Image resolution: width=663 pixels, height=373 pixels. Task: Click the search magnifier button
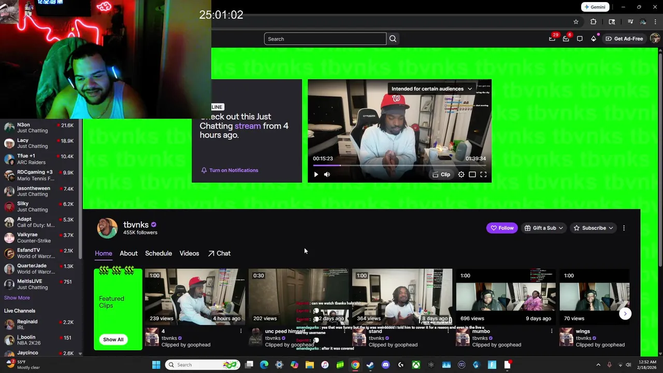393,39
